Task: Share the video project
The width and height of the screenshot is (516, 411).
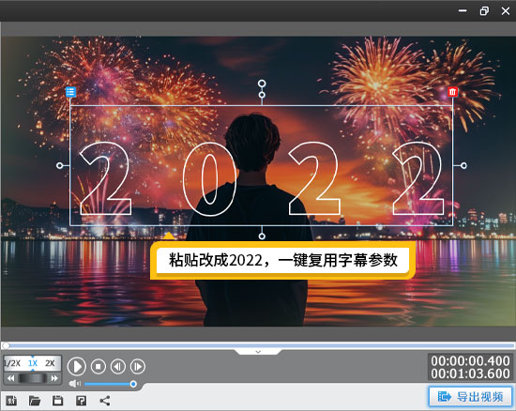Action: tap(105, 401)
